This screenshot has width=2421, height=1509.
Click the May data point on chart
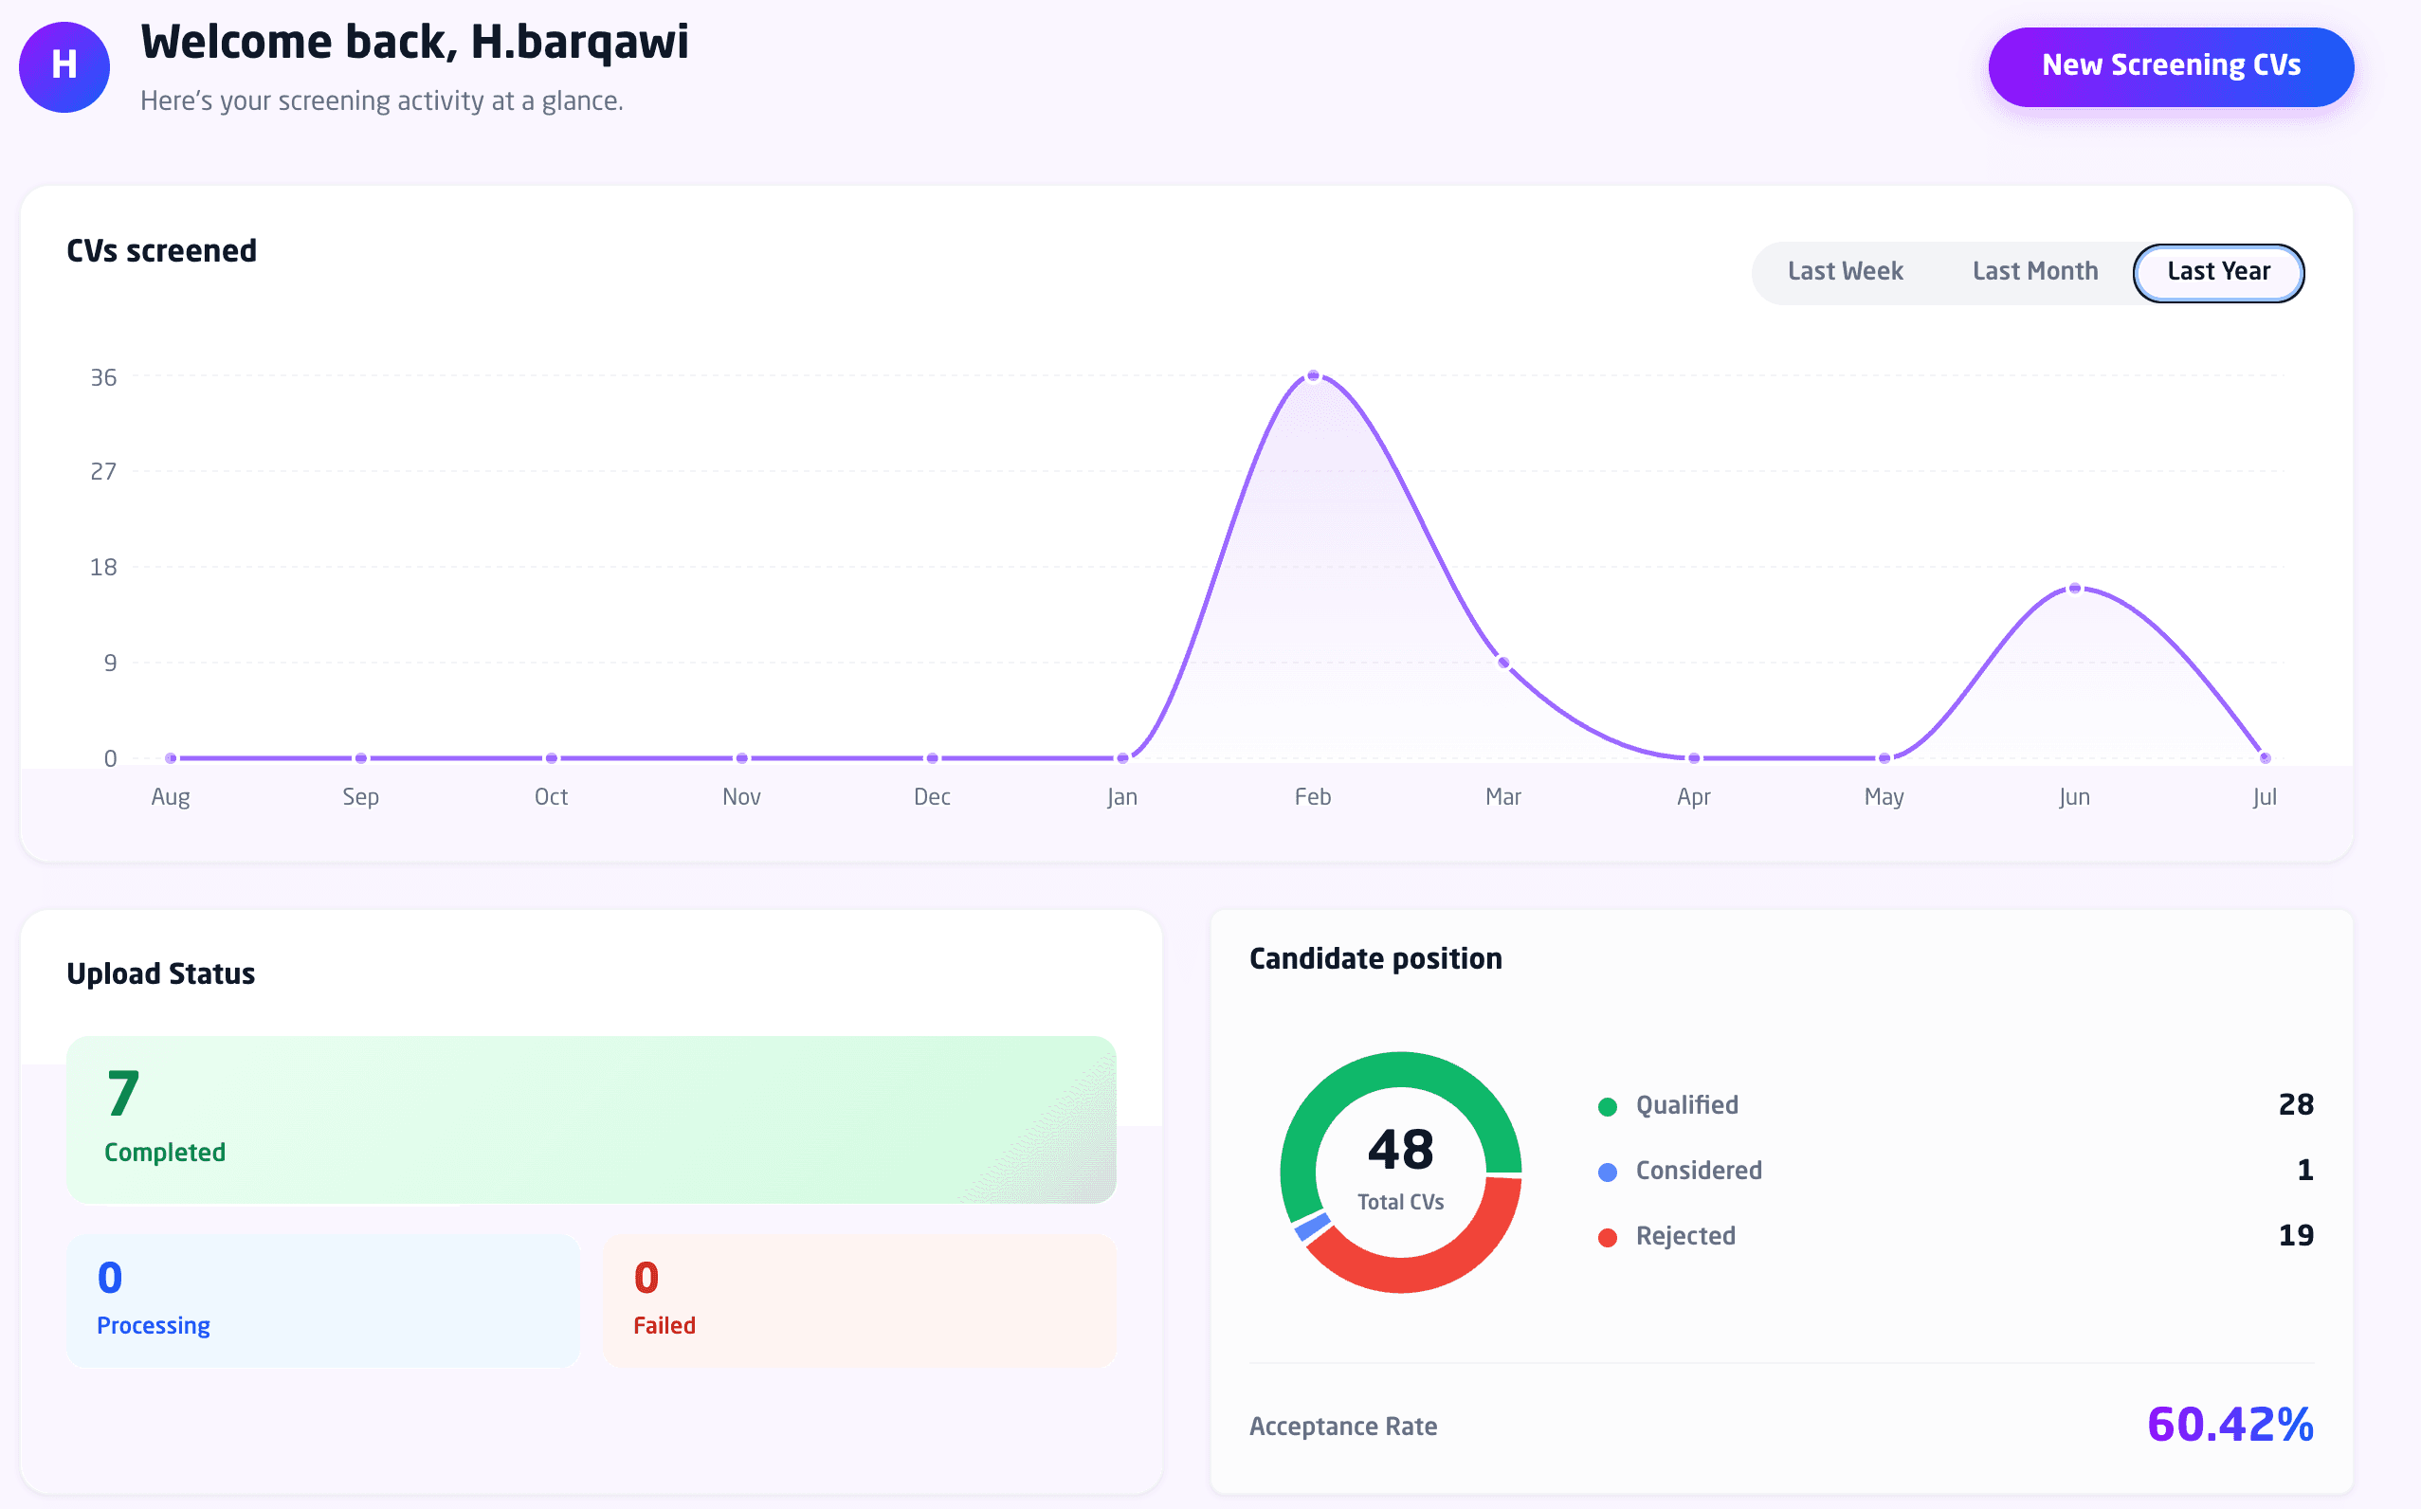click(1884, 758)
